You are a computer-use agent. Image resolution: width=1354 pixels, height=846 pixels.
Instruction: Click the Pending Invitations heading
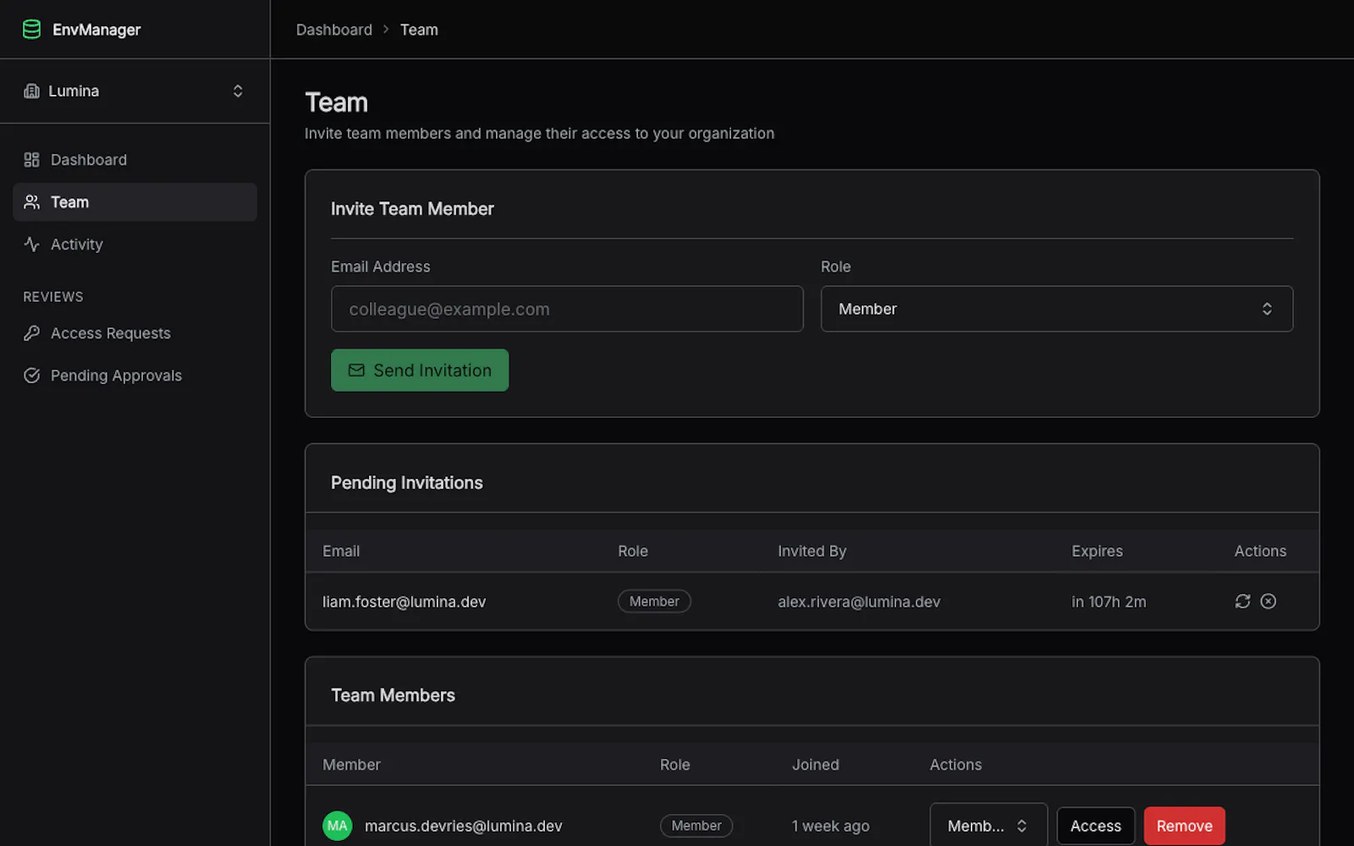tap(406, 482)
